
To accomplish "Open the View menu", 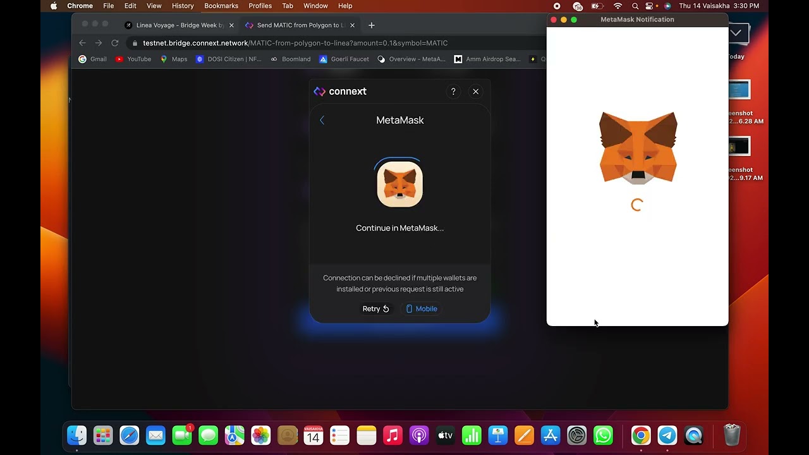I will coord(154,6).
